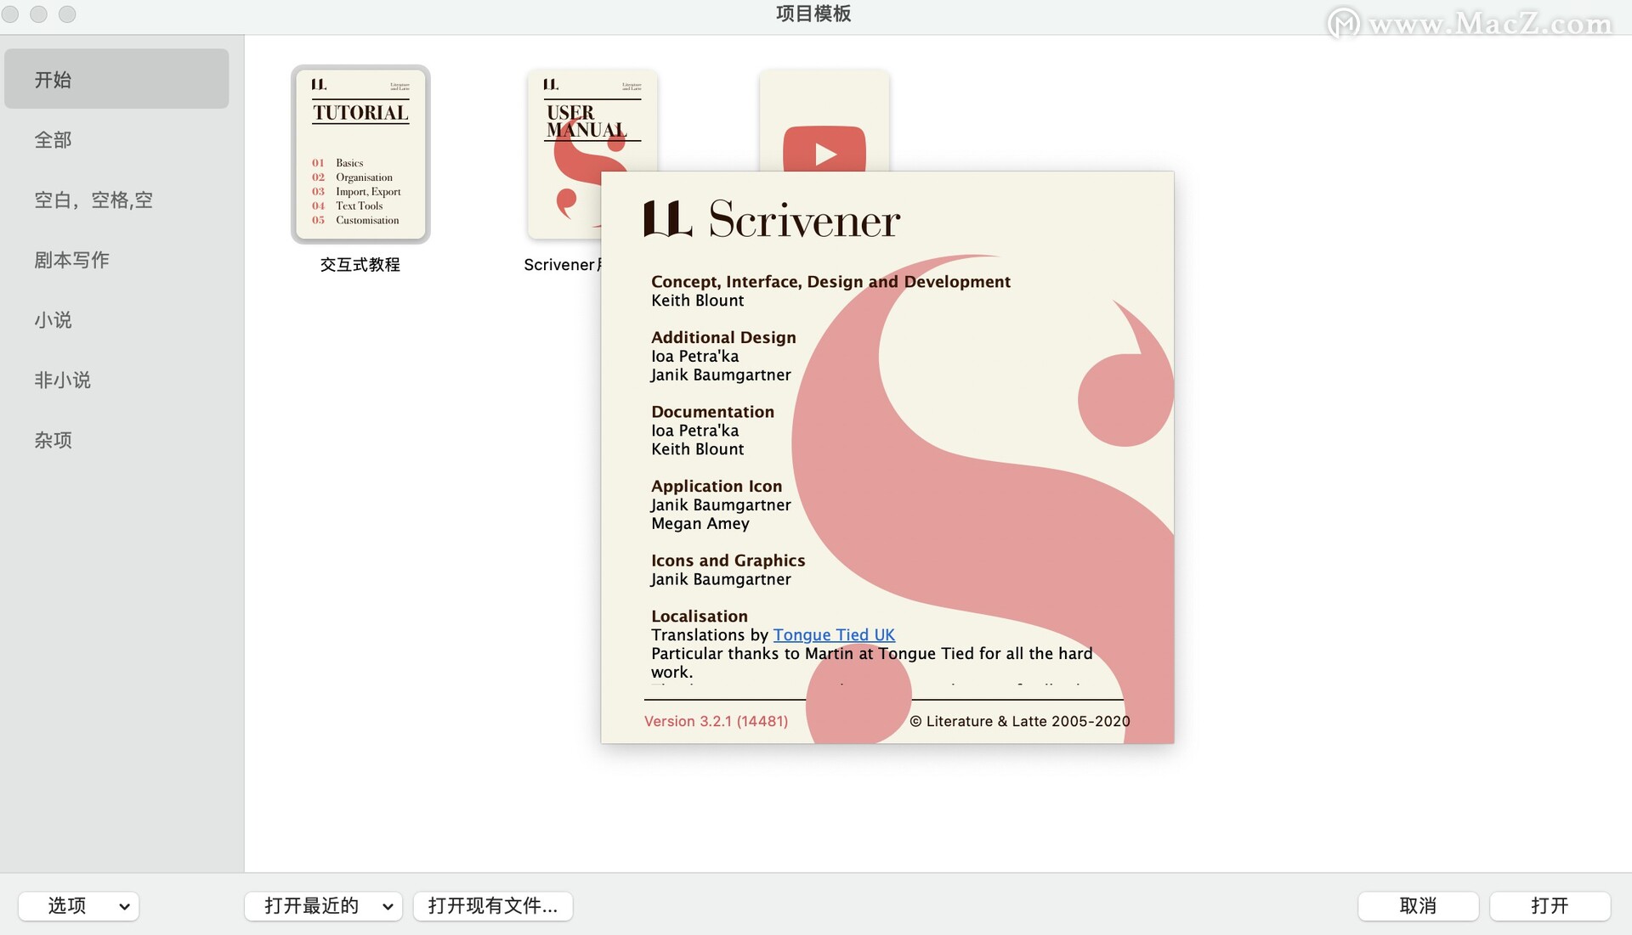Click the Application Icon heading
This screenshot has width=1632, height=935.
pyautogui.click(x=717, y=486)
